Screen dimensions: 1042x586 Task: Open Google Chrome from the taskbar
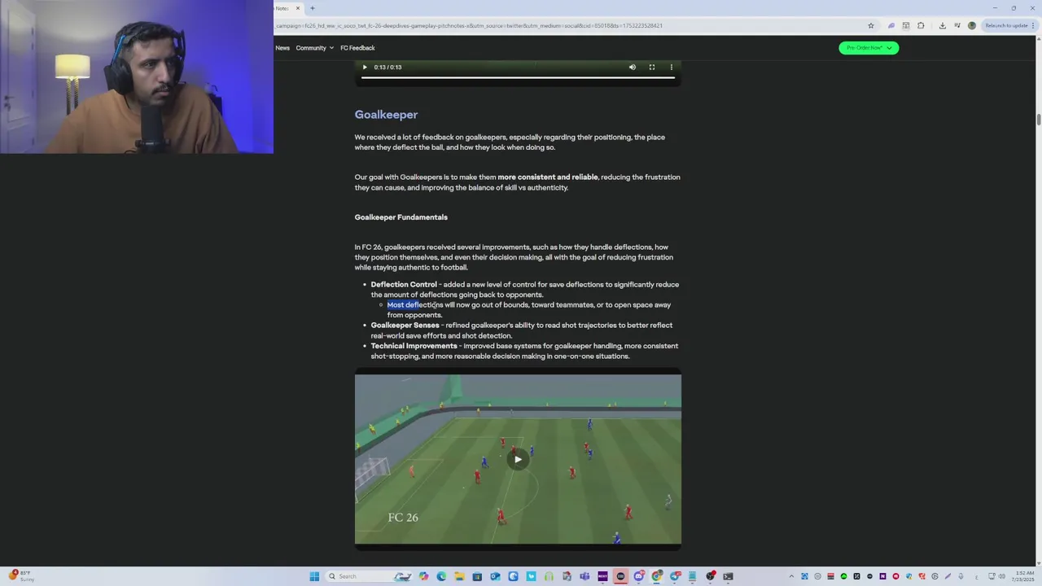(656, 576)
